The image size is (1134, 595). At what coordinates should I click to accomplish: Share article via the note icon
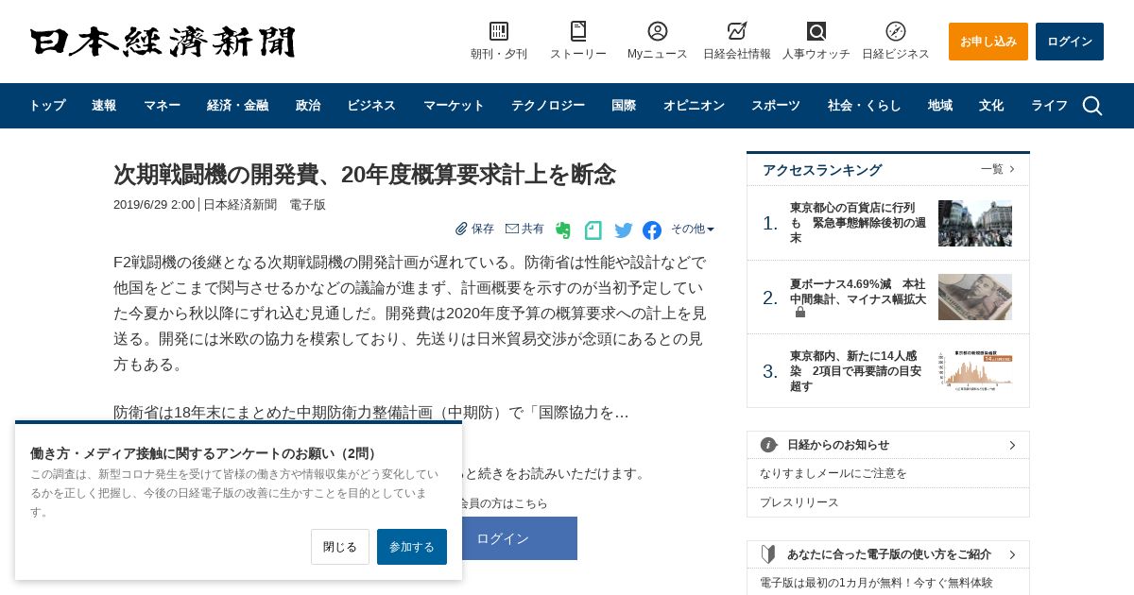(593, 229)
